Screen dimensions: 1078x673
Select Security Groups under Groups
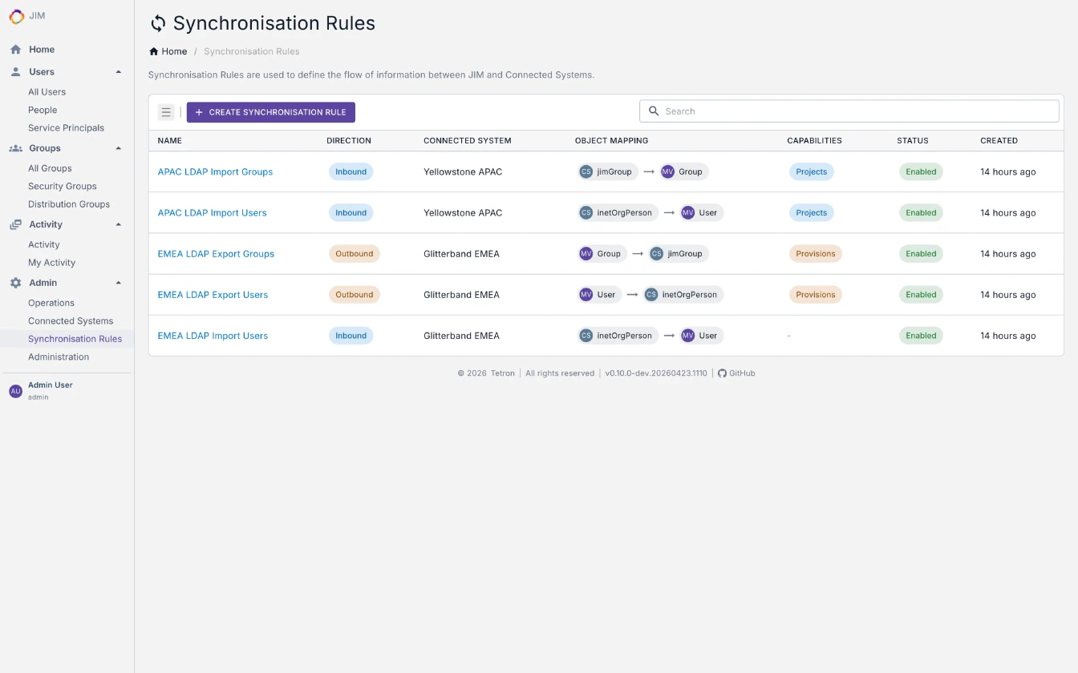point(62,186)
